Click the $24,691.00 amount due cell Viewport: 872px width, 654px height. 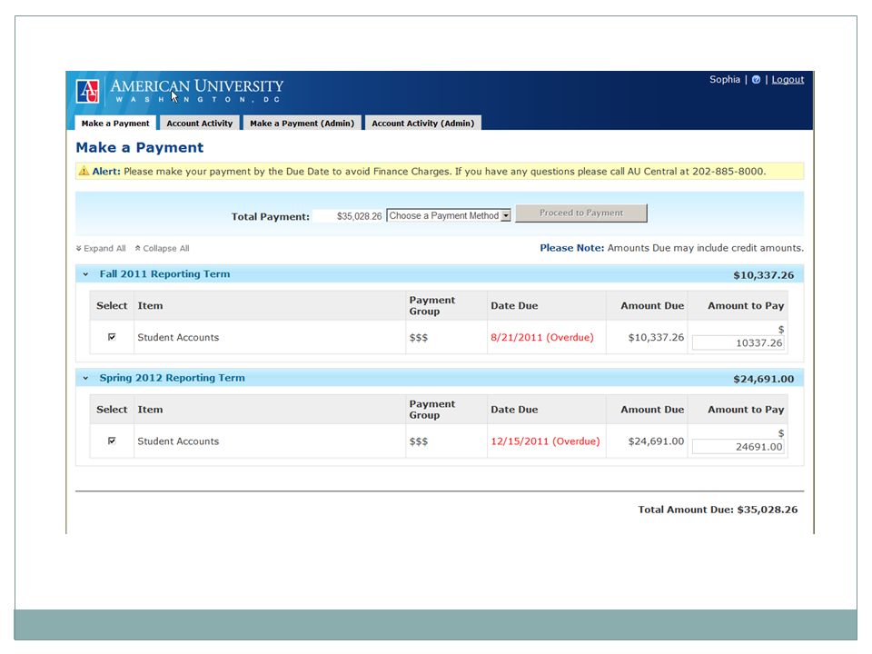coord(656,441)
